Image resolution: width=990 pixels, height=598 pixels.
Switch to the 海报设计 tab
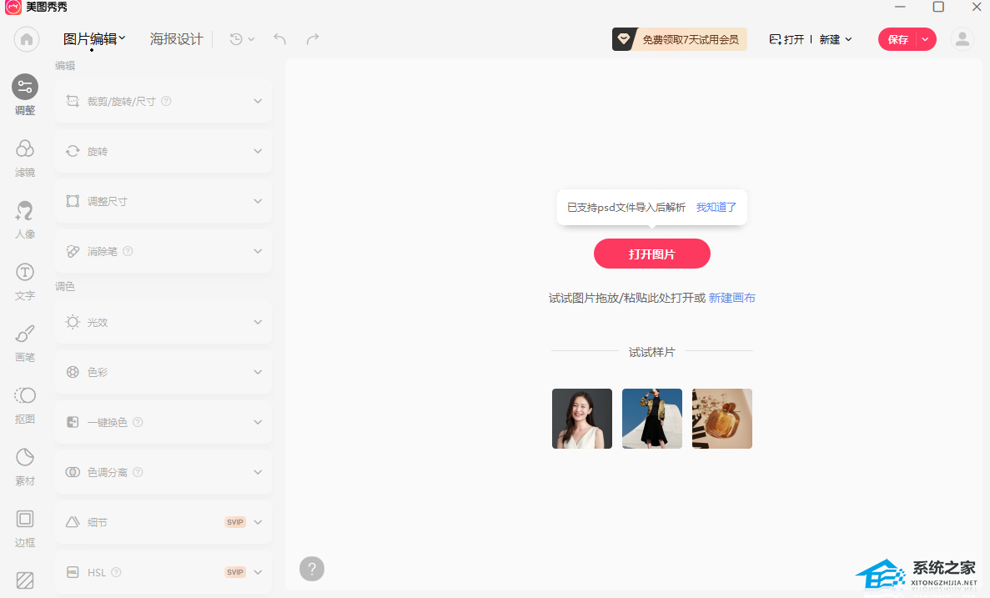pos(176,39)
